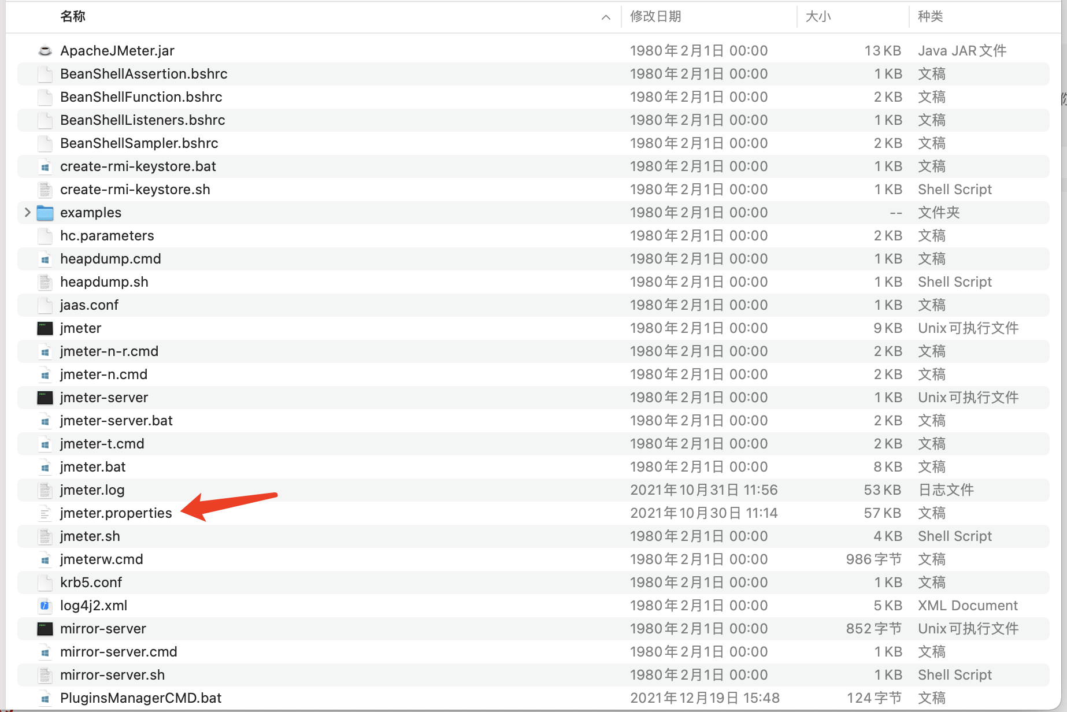Select the log4j2.xml file name

coord(94,606)
